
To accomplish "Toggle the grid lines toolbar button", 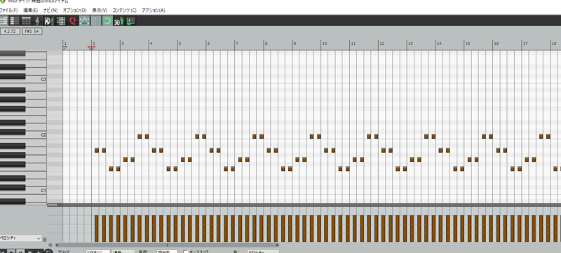I will coord(95,21).
